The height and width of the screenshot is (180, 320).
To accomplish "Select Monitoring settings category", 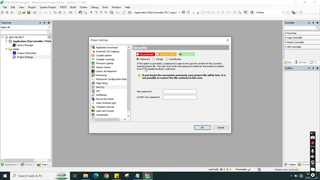I will pos(101,75).
